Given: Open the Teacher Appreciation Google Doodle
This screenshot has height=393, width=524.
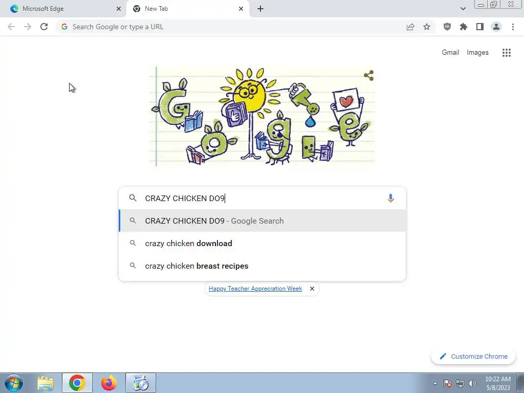Looking at the screenshot, I should (x=262, y=116).
